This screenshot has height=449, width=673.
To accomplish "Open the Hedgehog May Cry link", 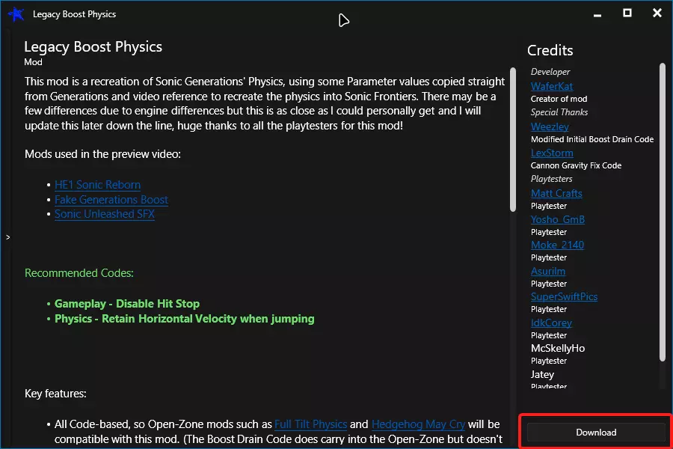I will coord(418,424).
